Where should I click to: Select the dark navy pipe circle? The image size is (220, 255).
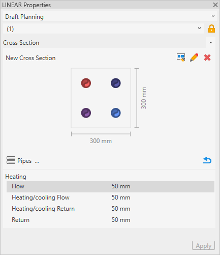point(116,83)
